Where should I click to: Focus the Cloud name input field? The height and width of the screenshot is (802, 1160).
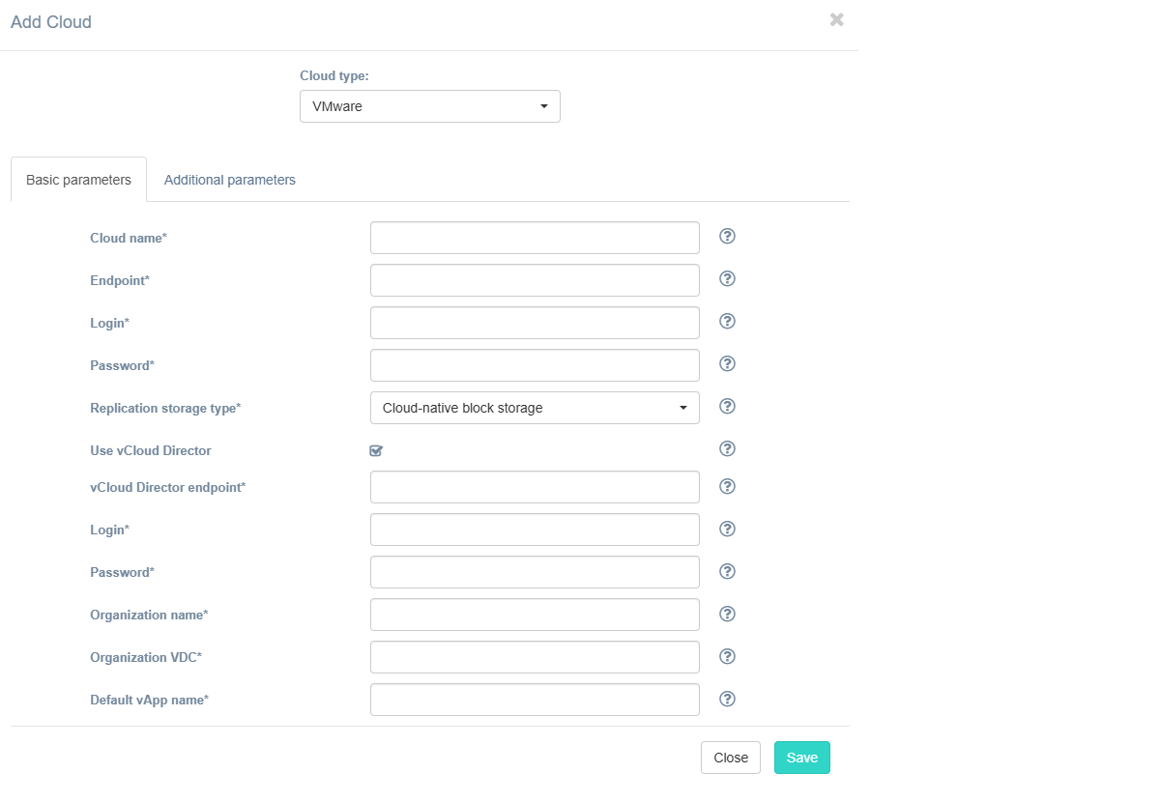tap(534, 238)
